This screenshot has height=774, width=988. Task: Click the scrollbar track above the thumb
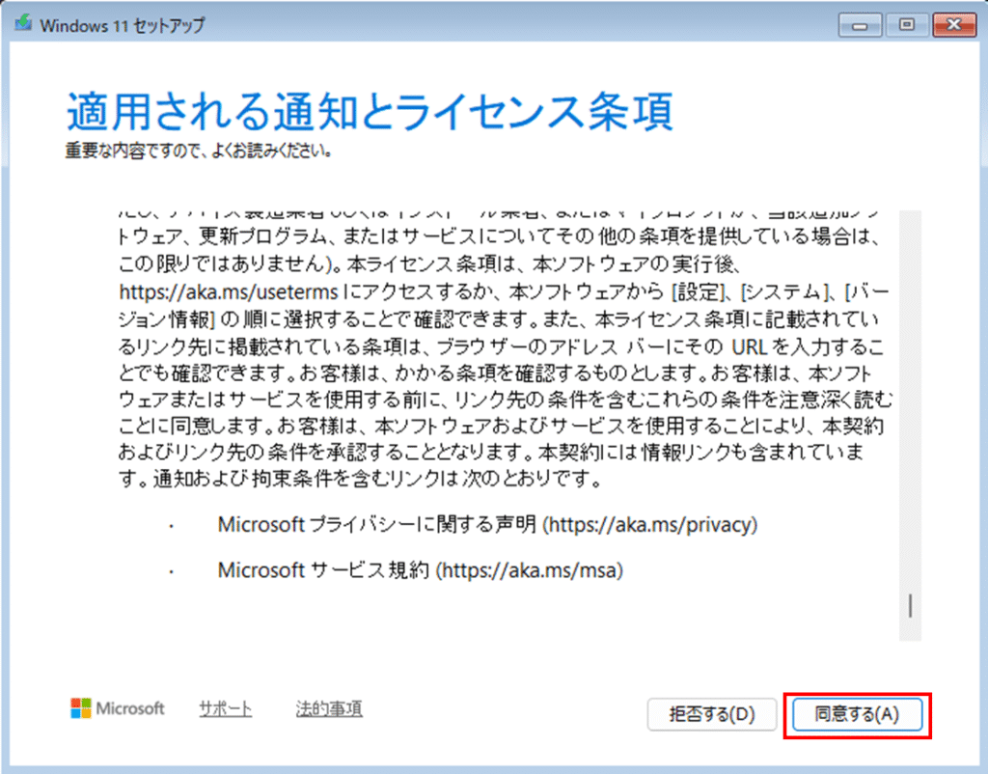coord(910,386)
